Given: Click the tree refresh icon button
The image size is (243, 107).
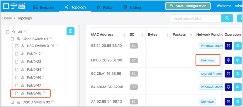Looking at the screenshot, I should [71, 31].
